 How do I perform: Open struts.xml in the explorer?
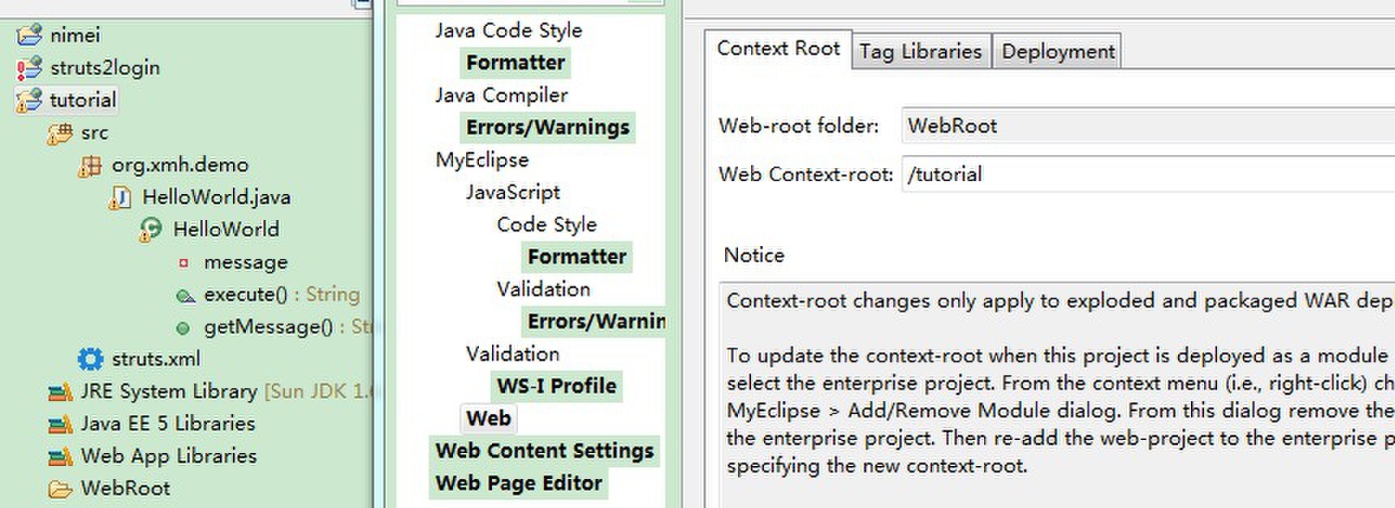pos(155,358)
